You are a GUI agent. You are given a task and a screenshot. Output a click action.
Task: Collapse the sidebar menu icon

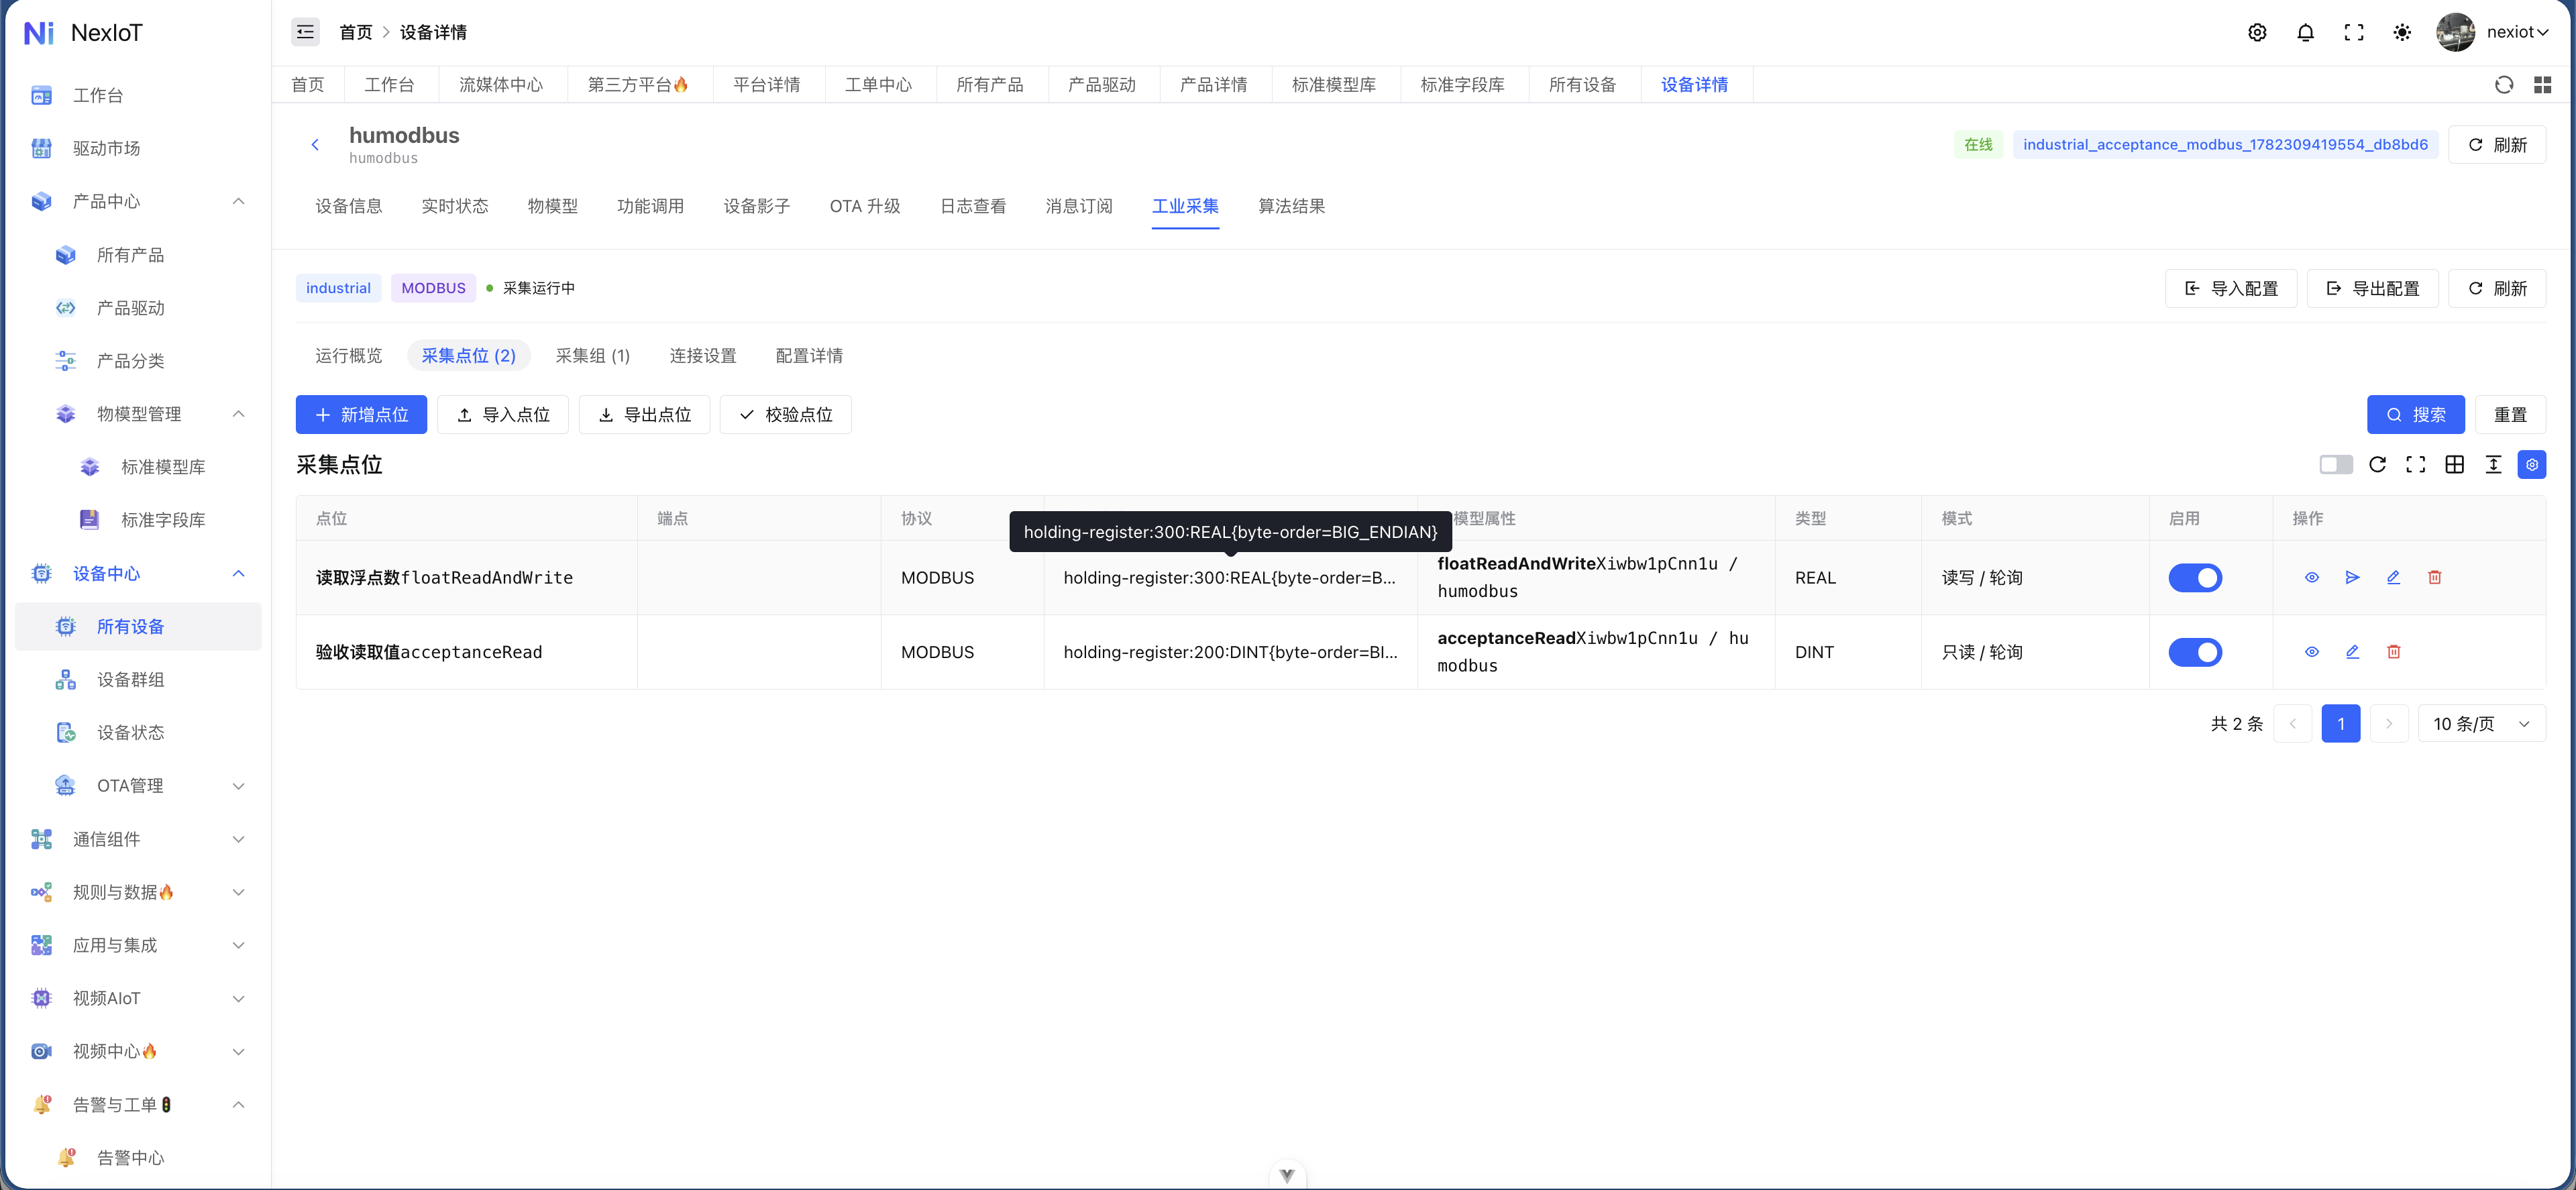click(x=305, y=32)
